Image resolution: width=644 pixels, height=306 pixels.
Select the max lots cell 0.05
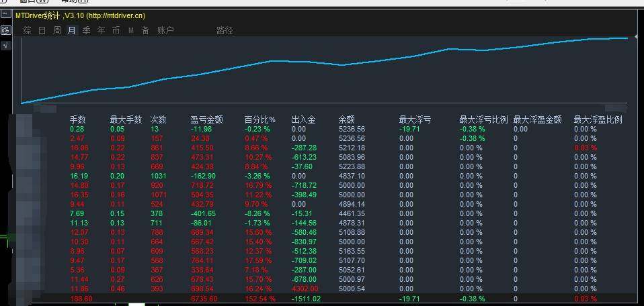tap(118, 129)
